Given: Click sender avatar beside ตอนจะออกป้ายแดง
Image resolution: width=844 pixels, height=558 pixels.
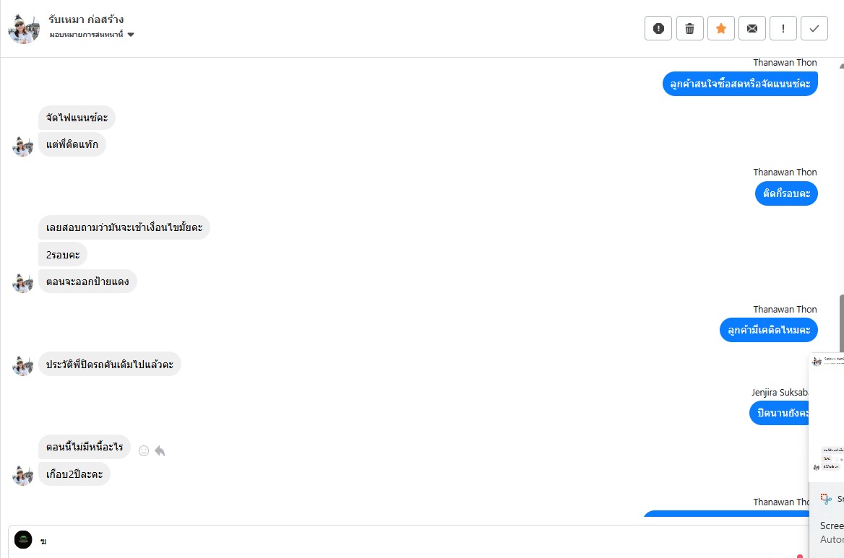Looking at the screenshot, I should [23, 283].
